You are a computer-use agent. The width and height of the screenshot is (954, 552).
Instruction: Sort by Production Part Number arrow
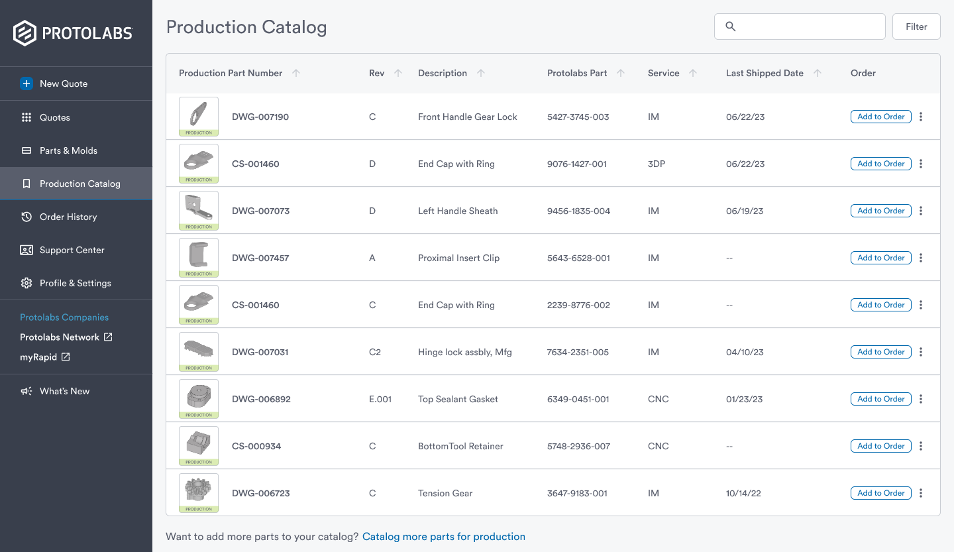coord(296,73)
